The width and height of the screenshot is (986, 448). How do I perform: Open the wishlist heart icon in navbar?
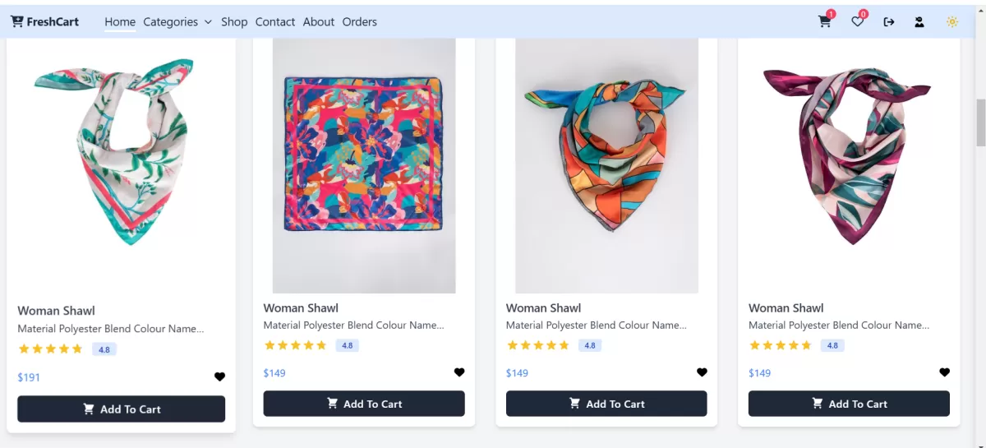point(858,22)
